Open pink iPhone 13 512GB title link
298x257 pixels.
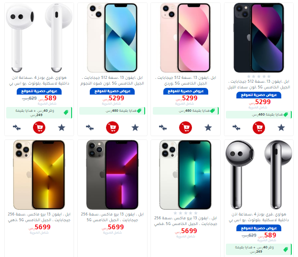tap(185, 80)
